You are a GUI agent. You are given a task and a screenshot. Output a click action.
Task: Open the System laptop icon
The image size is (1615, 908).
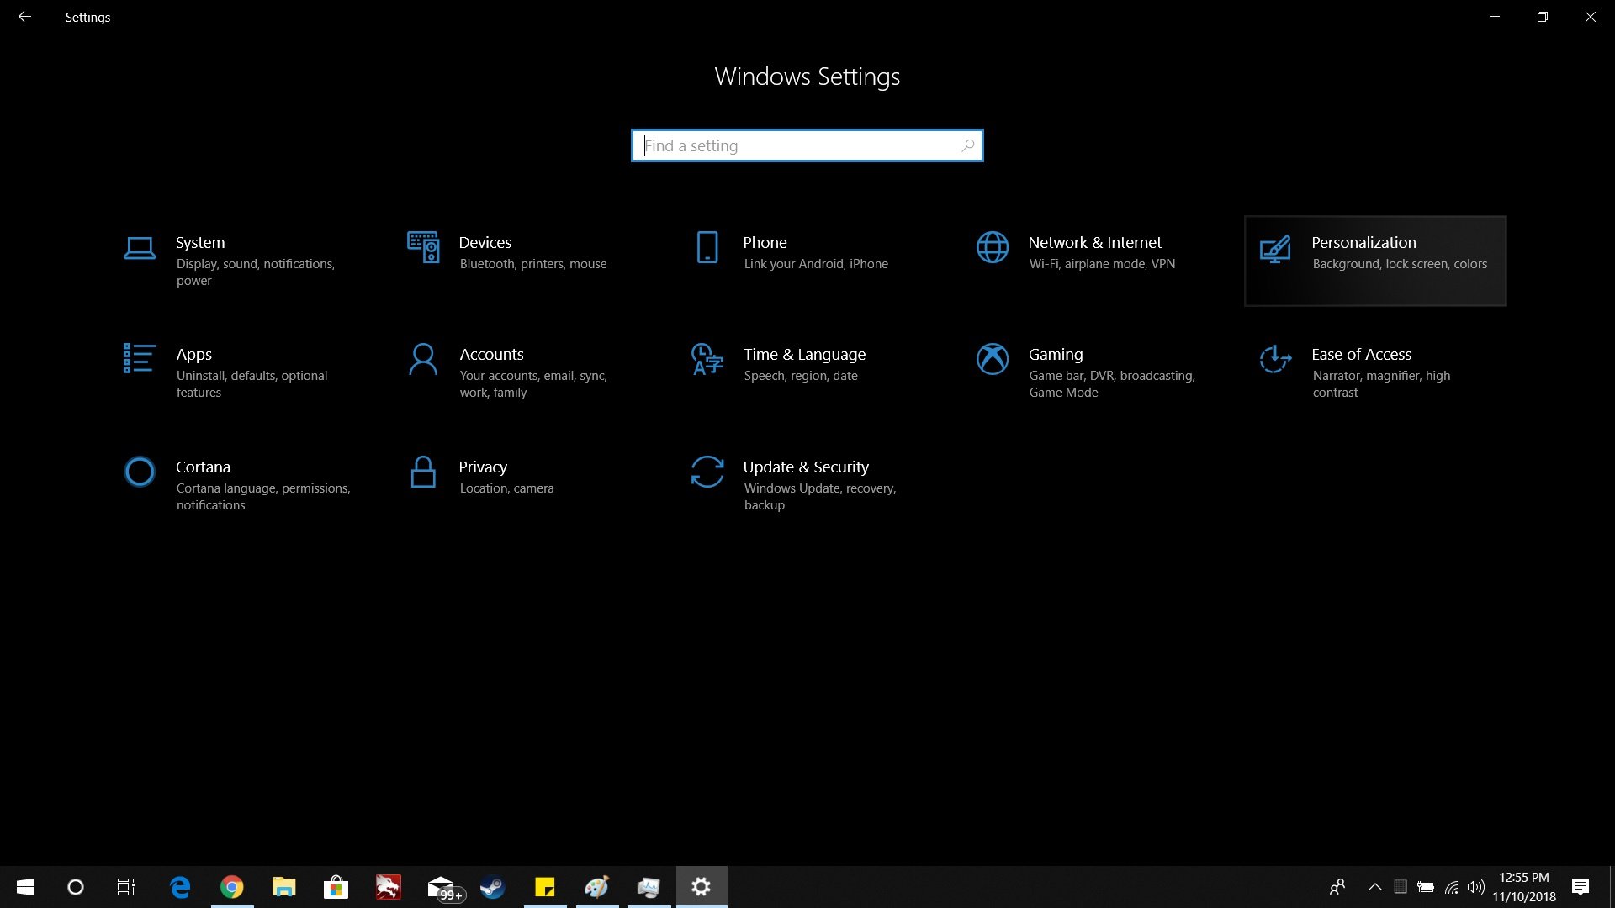(x=140, y=248)
